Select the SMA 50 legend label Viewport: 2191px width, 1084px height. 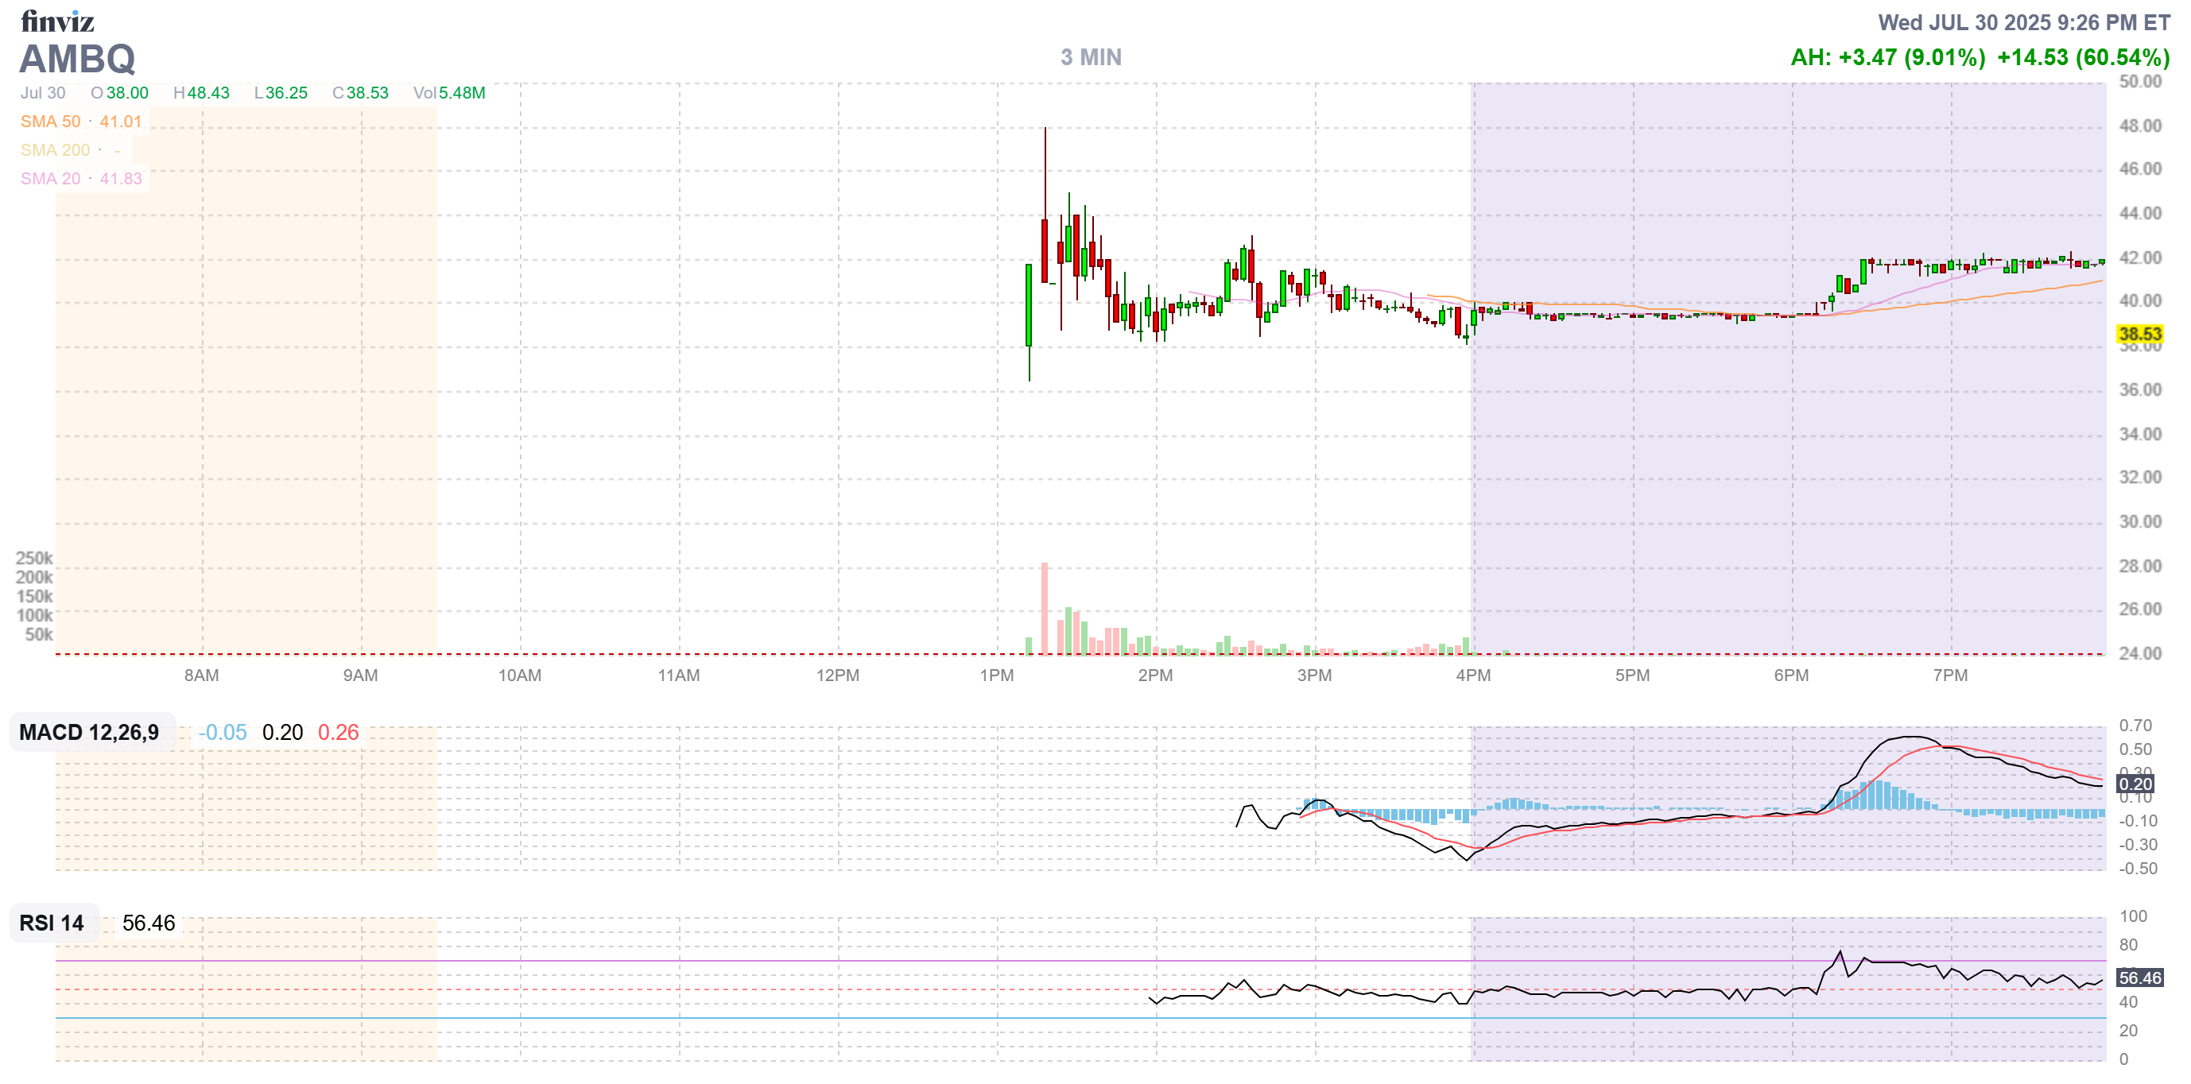(50, 122)
